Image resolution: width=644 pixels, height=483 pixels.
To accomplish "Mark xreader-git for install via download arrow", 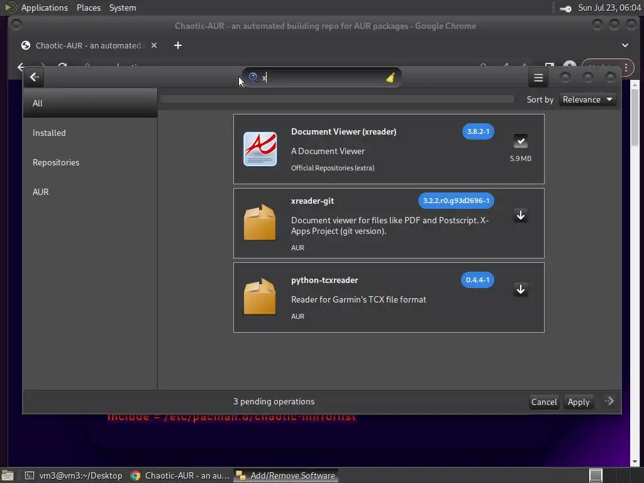I will click(520, 215).
